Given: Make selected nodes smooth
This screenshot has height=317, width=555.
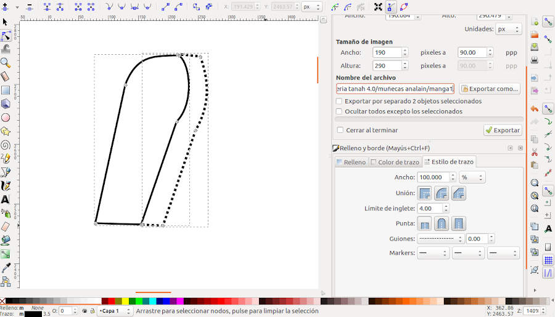Looking at the screenshot, I should click(121, 7).
